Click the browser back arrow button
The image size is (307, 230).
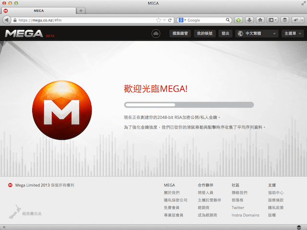[x=7, y=20]
